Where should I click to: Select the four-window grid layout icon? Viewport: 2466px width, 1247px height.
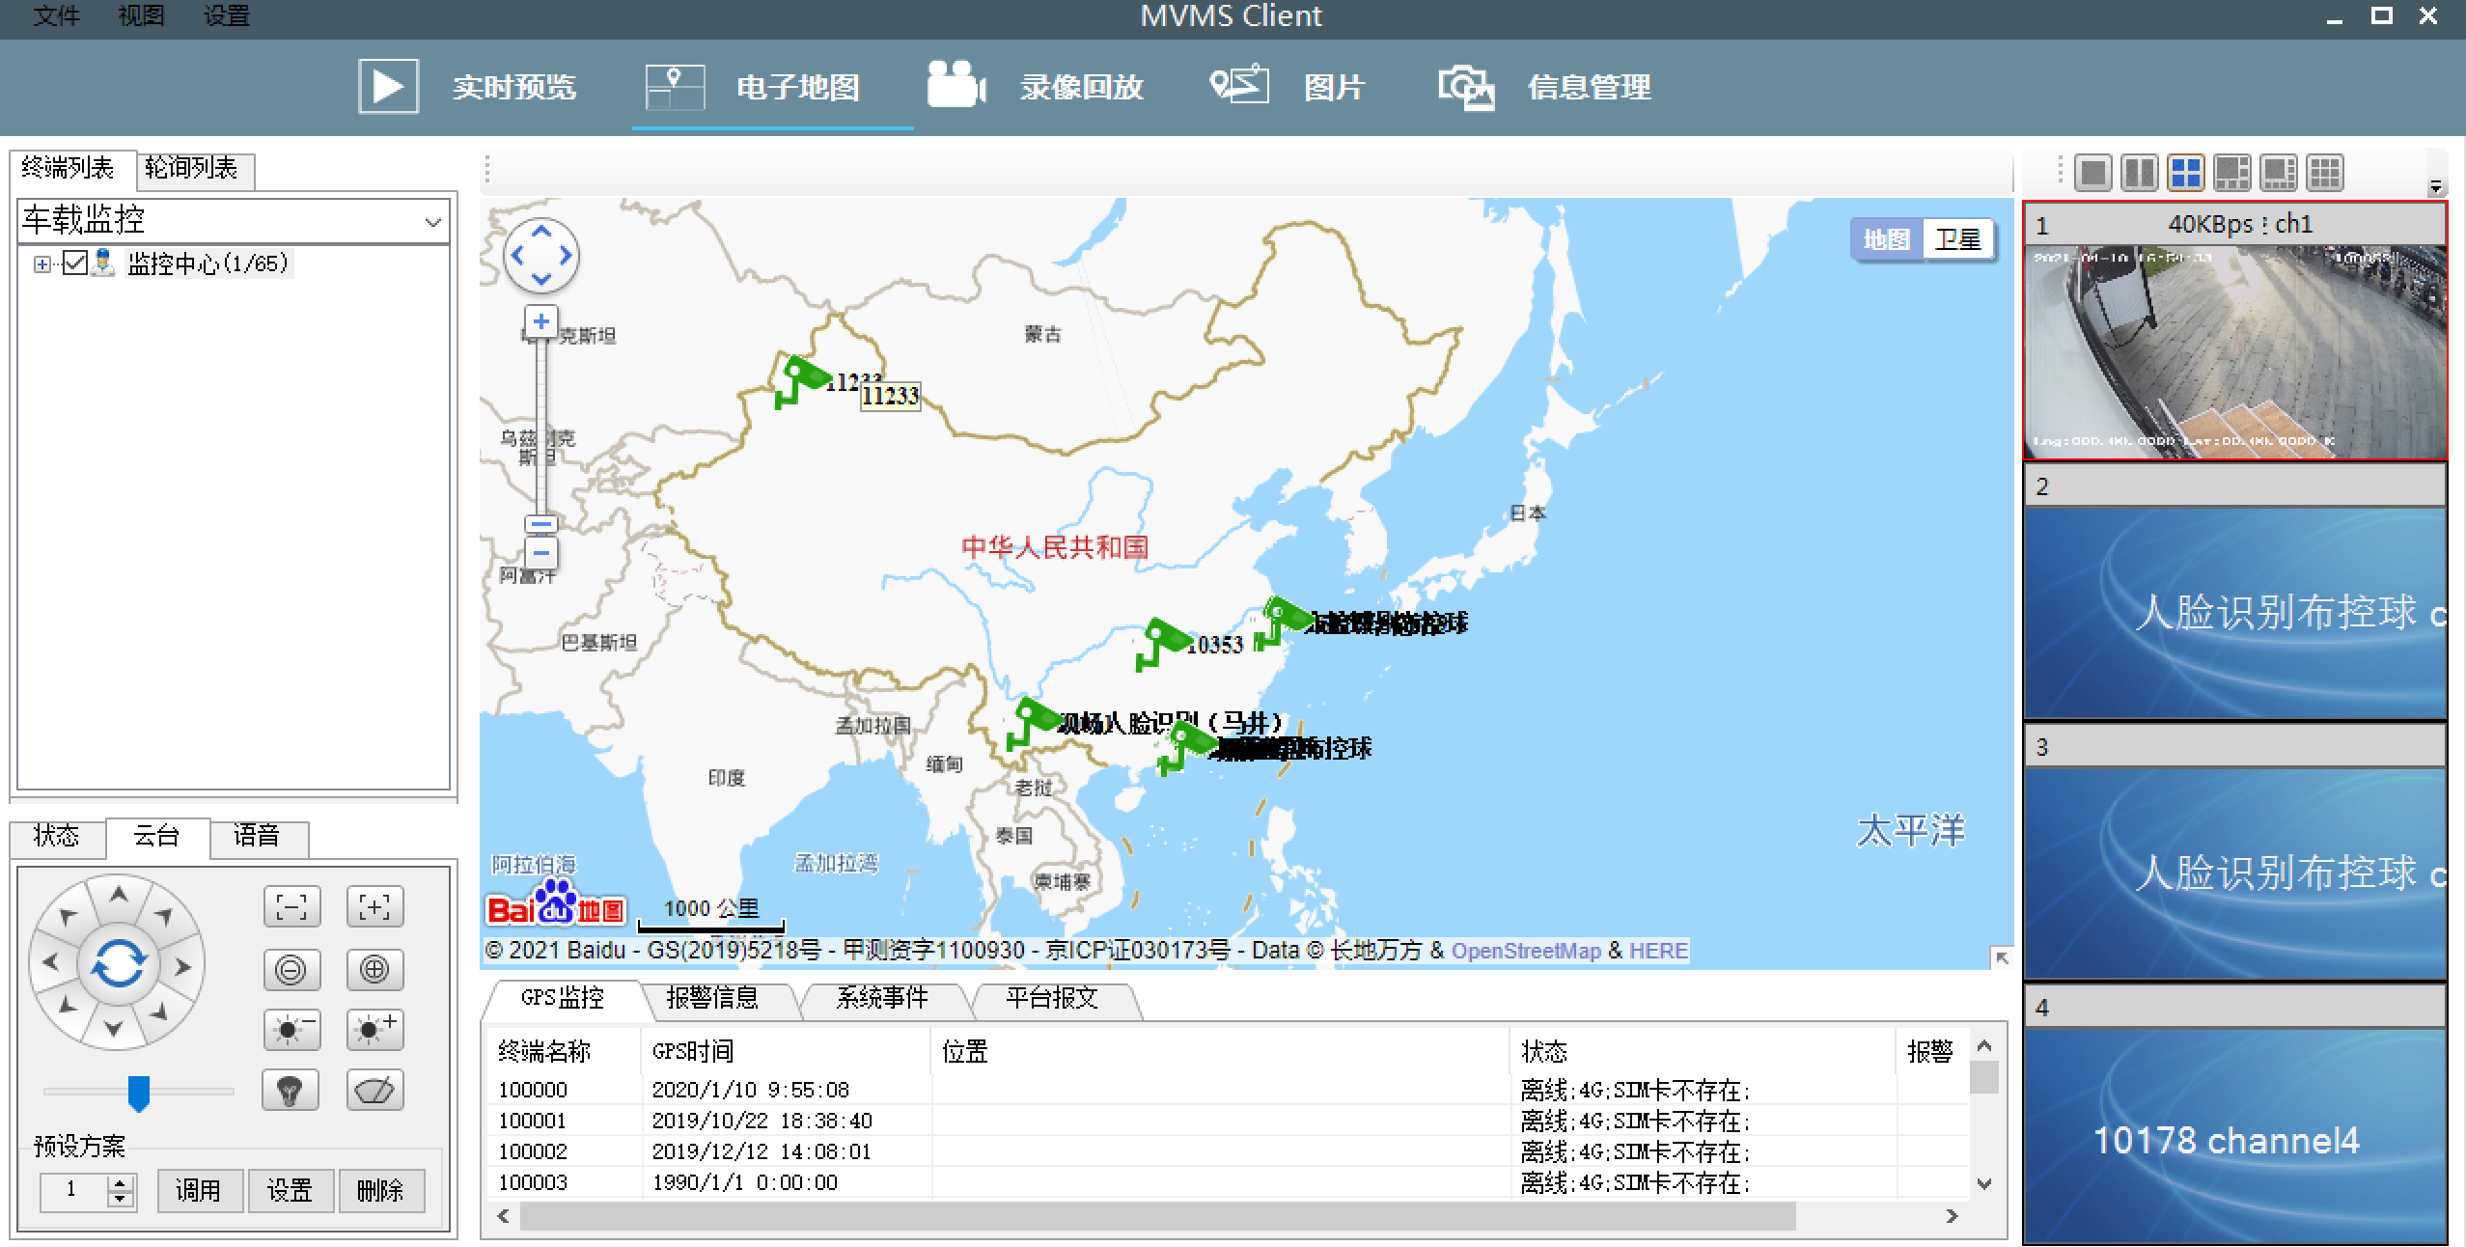(x=2185, y=173)
